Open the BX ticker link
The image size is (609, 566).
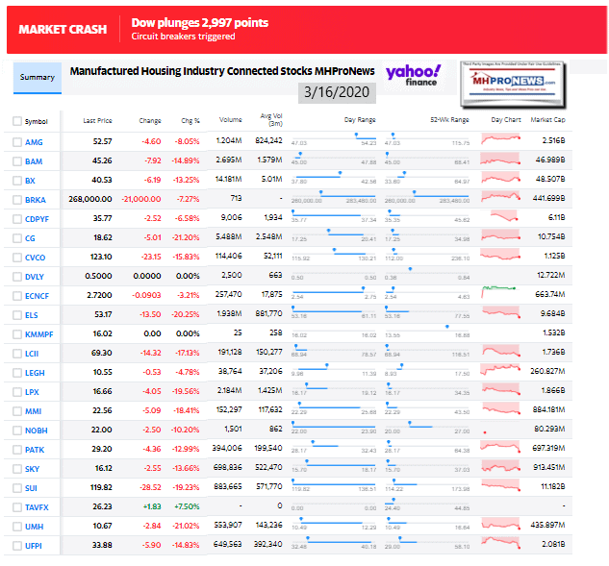(30, 181)
